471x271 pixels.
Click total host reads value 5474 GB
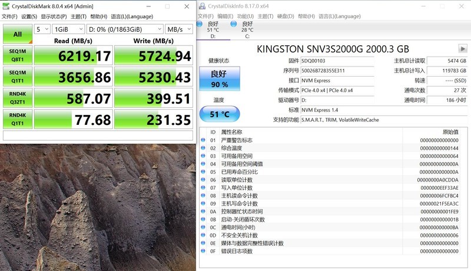pyautogui.click(x=447, y=61)
